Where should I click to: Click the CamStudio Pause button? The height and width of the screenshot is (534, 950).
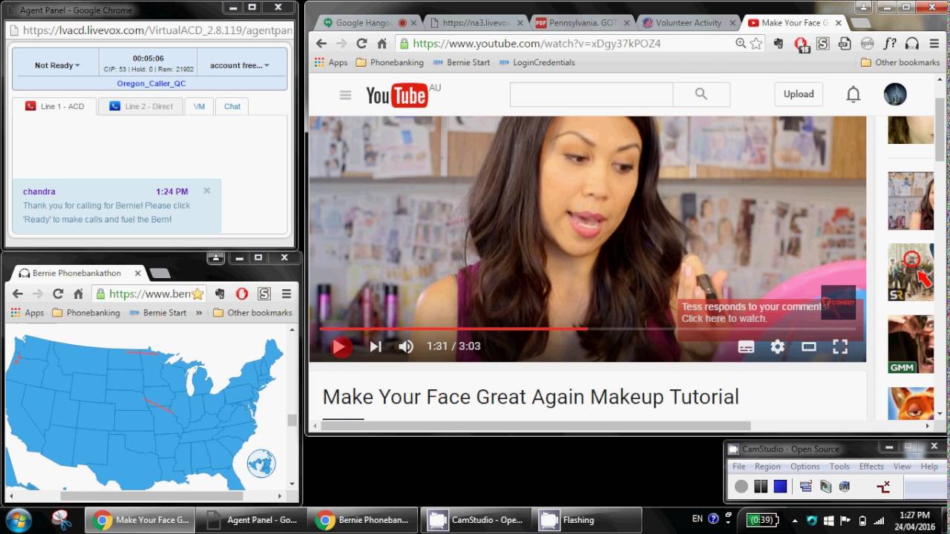tap(760, 487)
